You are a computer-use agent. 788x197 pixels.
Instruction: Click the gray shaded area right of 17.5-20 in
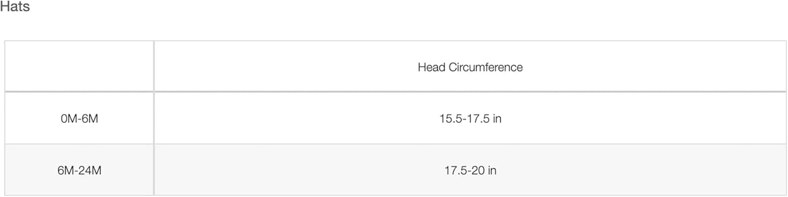point(641,170)
